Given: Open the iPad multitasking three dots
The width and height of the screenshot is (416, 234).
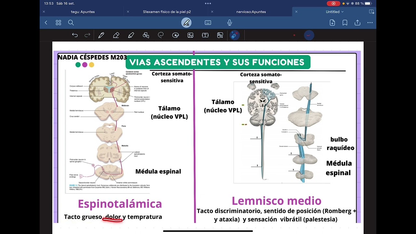Looking at the screenshot, I should [208, 3].
